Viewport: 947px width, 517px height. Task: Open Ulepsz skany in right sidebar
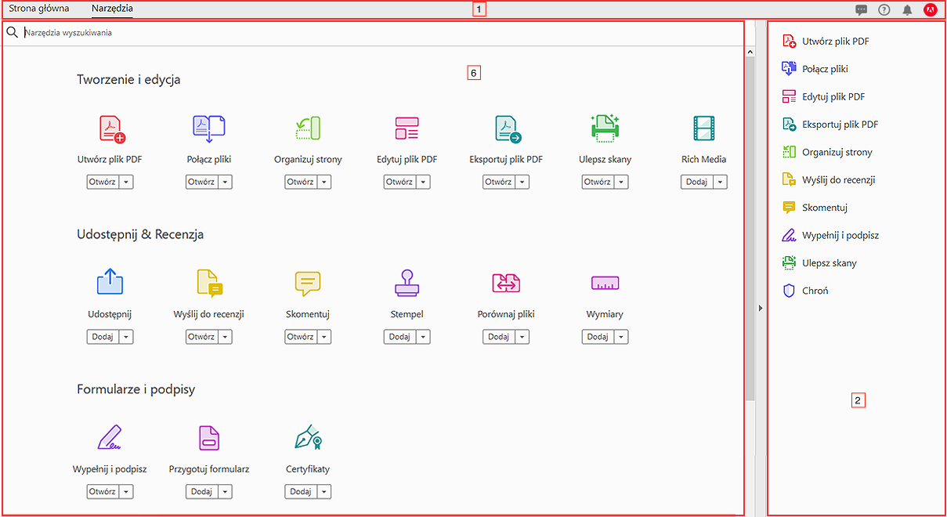pos(820,263)
